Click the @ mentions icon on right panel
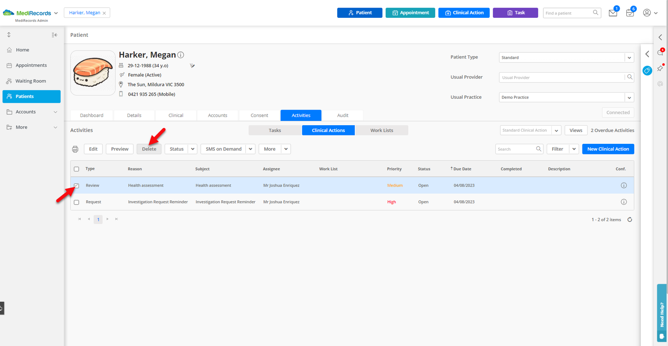The image size is (668, 346). (x=660, y=83)
